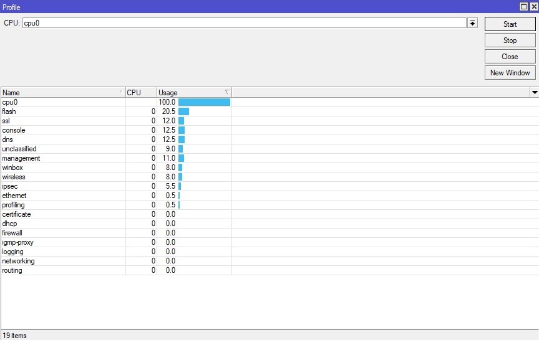
Task: Click the cpu0 usage bar
Action: pyautogui.click(x=204, y=102)
